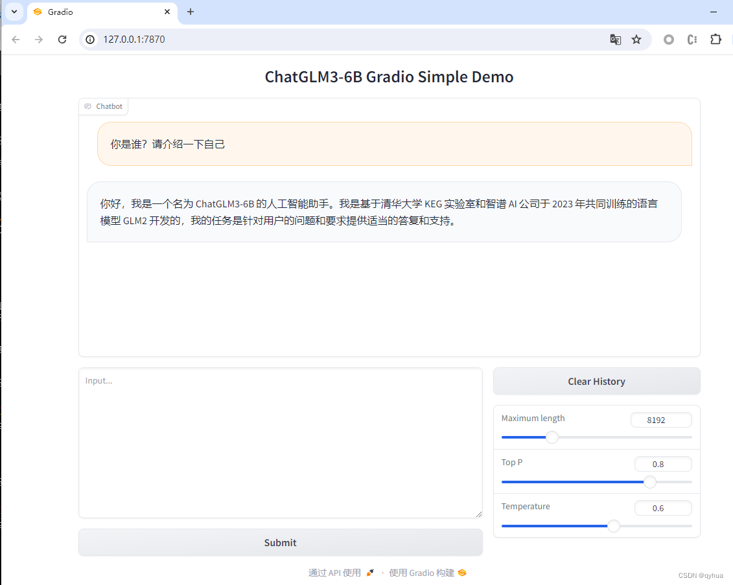Click the Gradio logo in the page footer

pyautogui.click(x=461, y=573)
